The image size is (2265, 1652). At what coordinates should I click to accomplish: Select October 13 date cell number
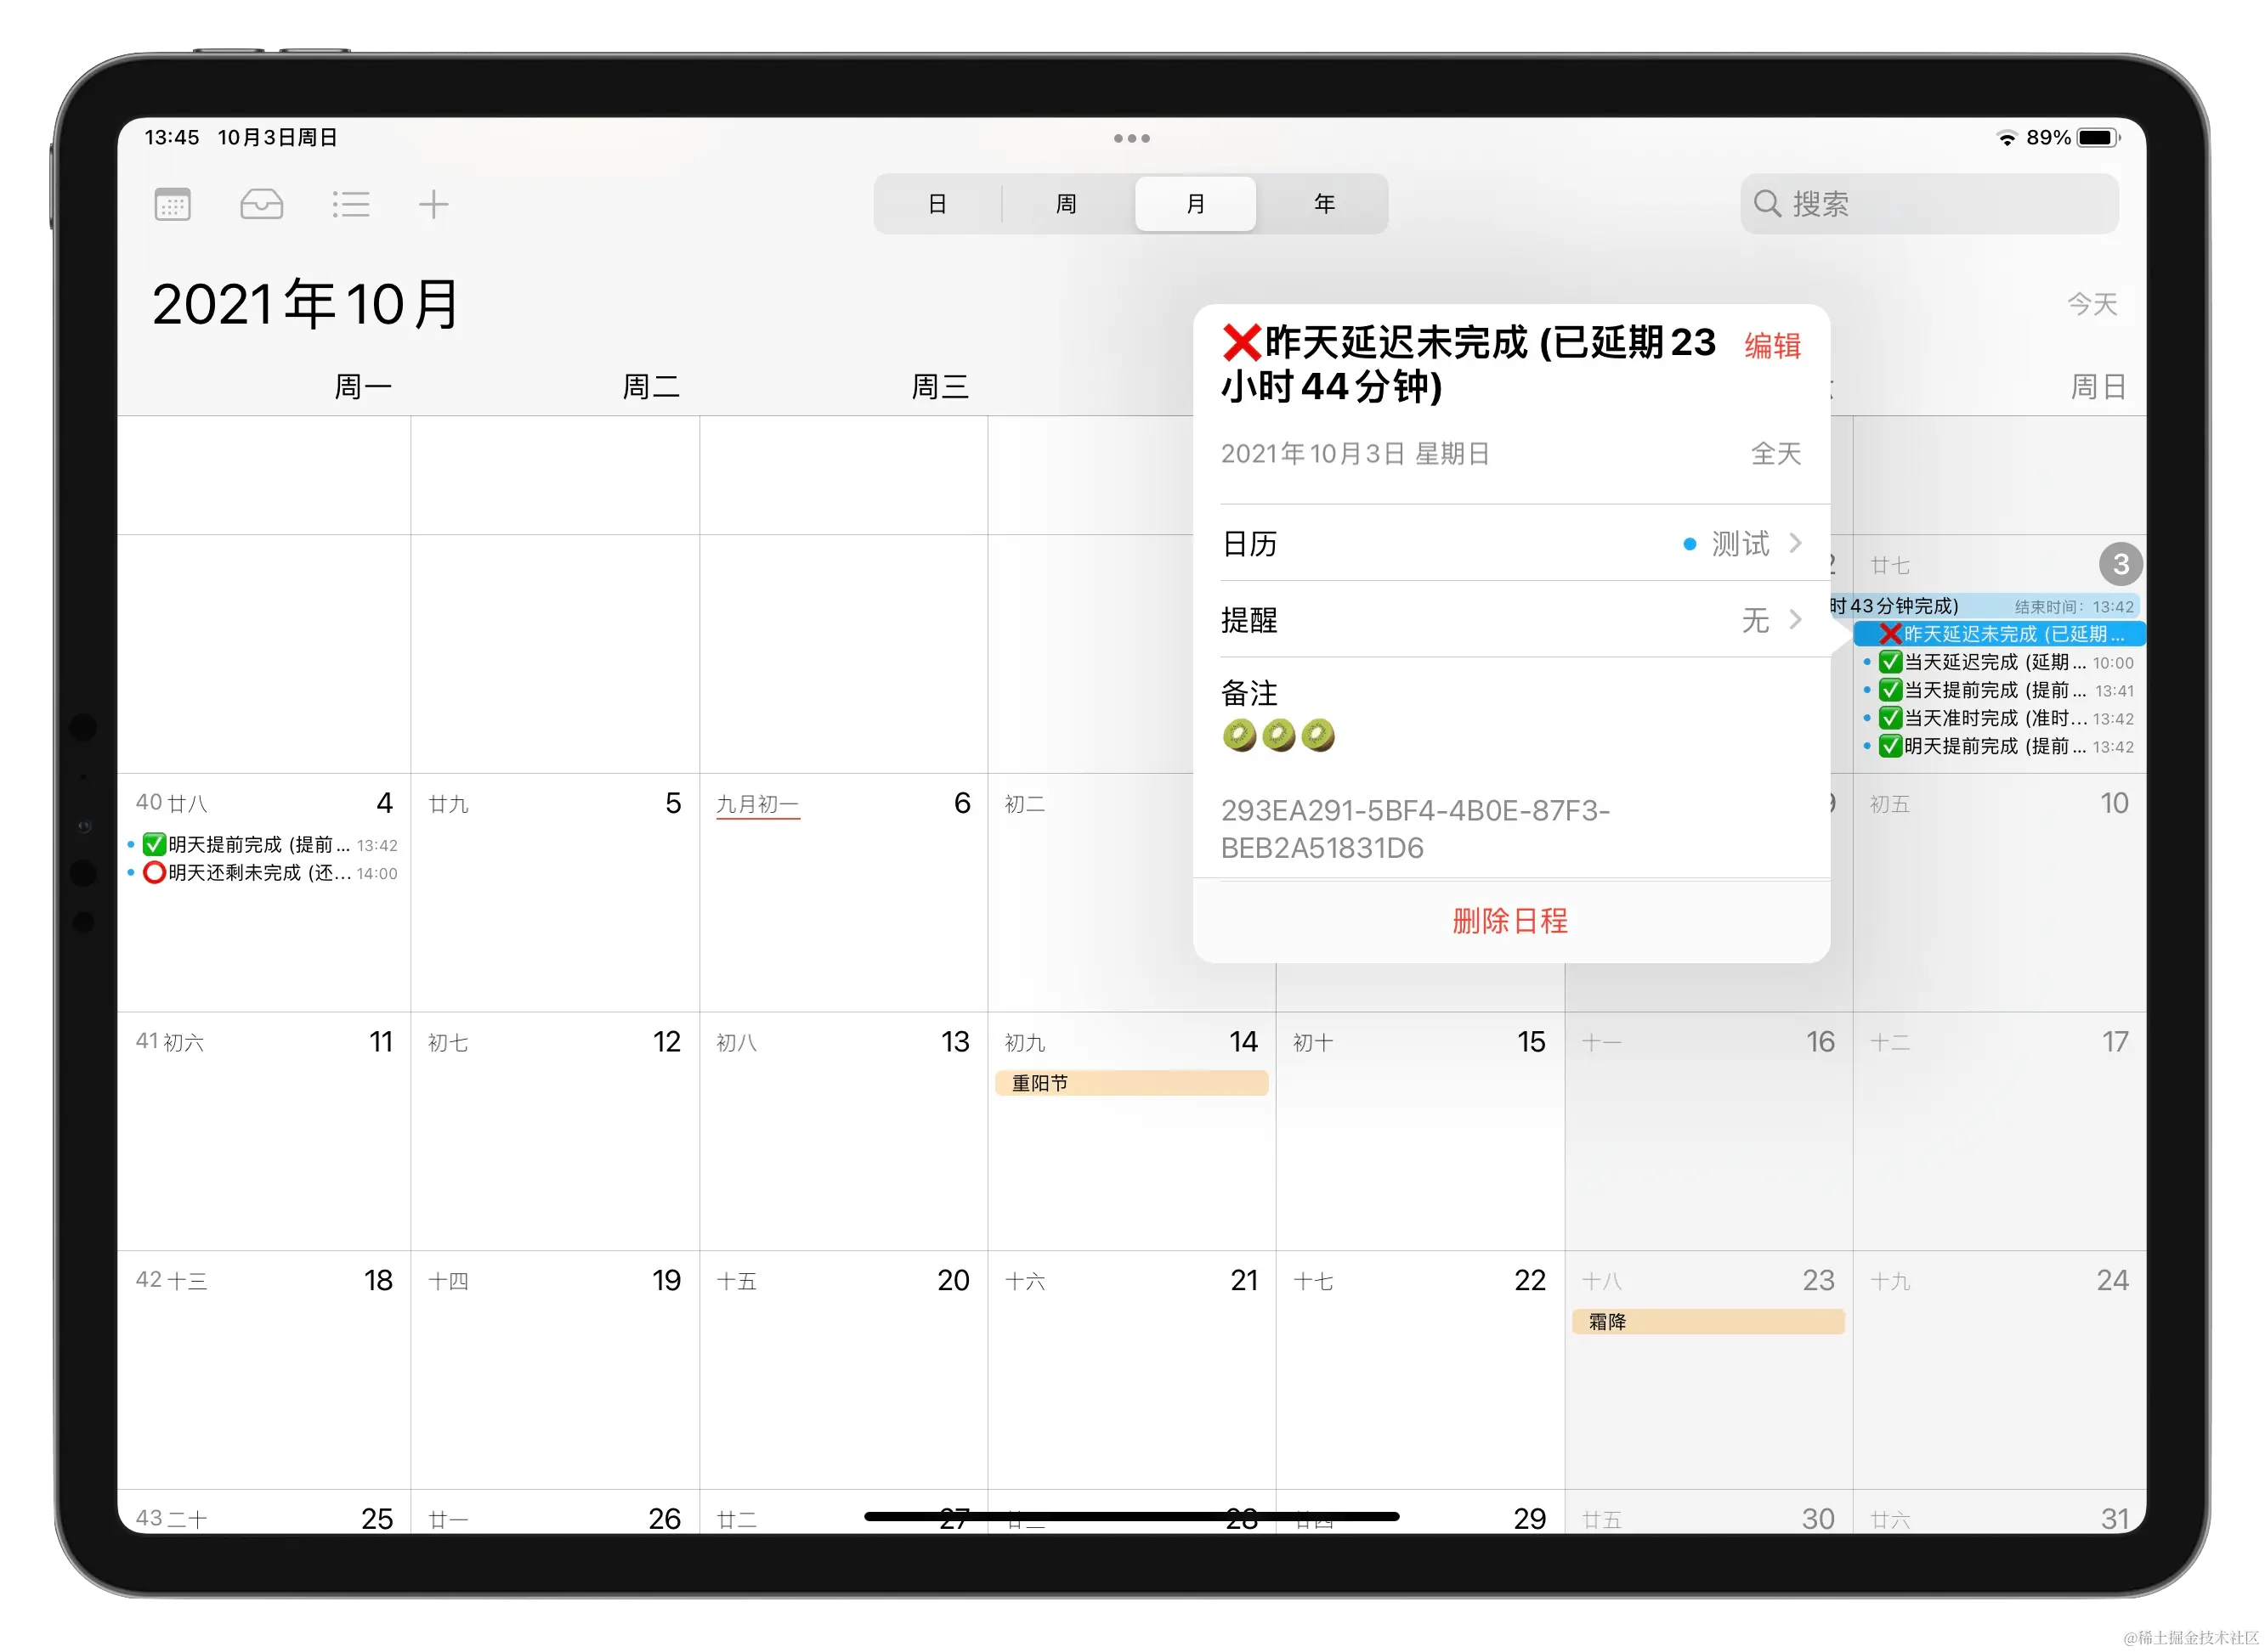(954, 1042)
